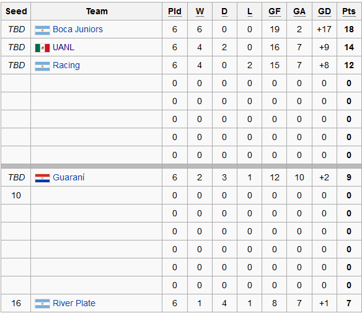Image resolution: width=362 pixels, height=313 pixels.
Task: Click the Pts column header abbreviation
Action: pyautogui.click(x=349, y=11)
